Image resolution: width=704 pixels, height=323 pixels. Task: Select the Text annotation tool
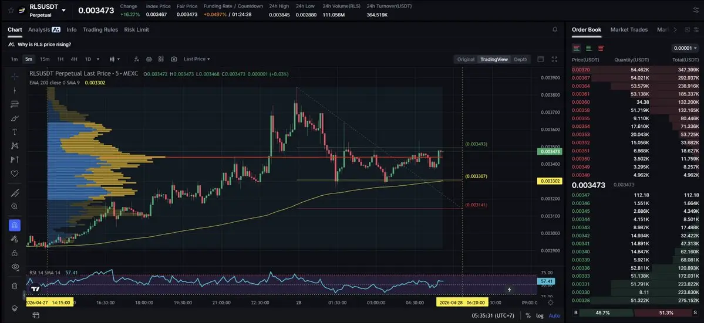coord(15,132)
